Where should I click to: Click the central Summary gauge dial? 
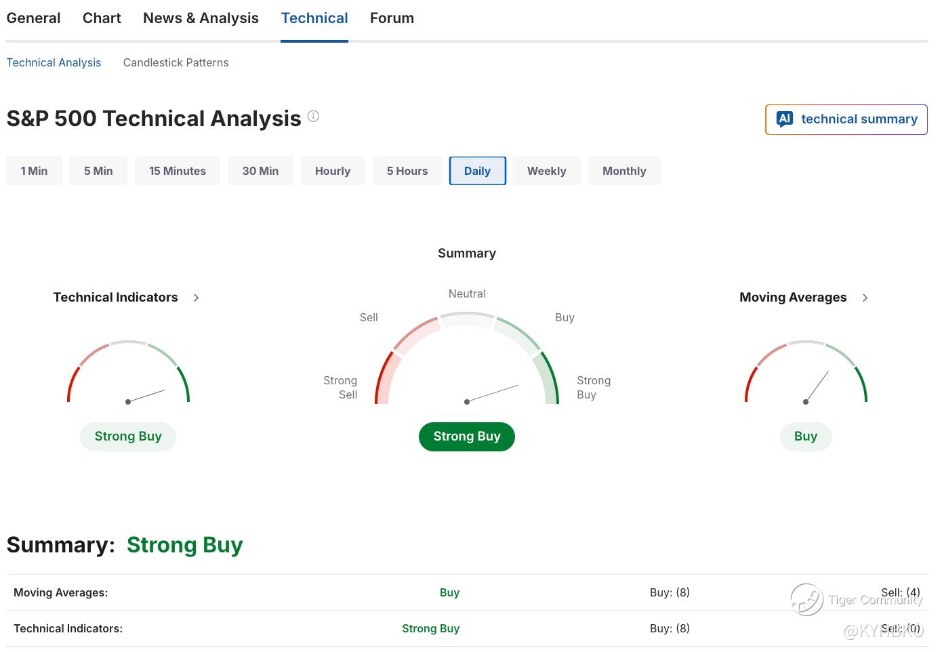[467, 358]
